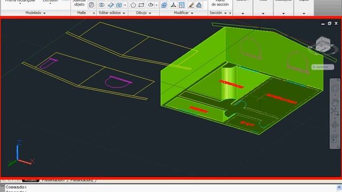Click the blue twin-bars icon in Editar sólidos

[x=119, y=5]
